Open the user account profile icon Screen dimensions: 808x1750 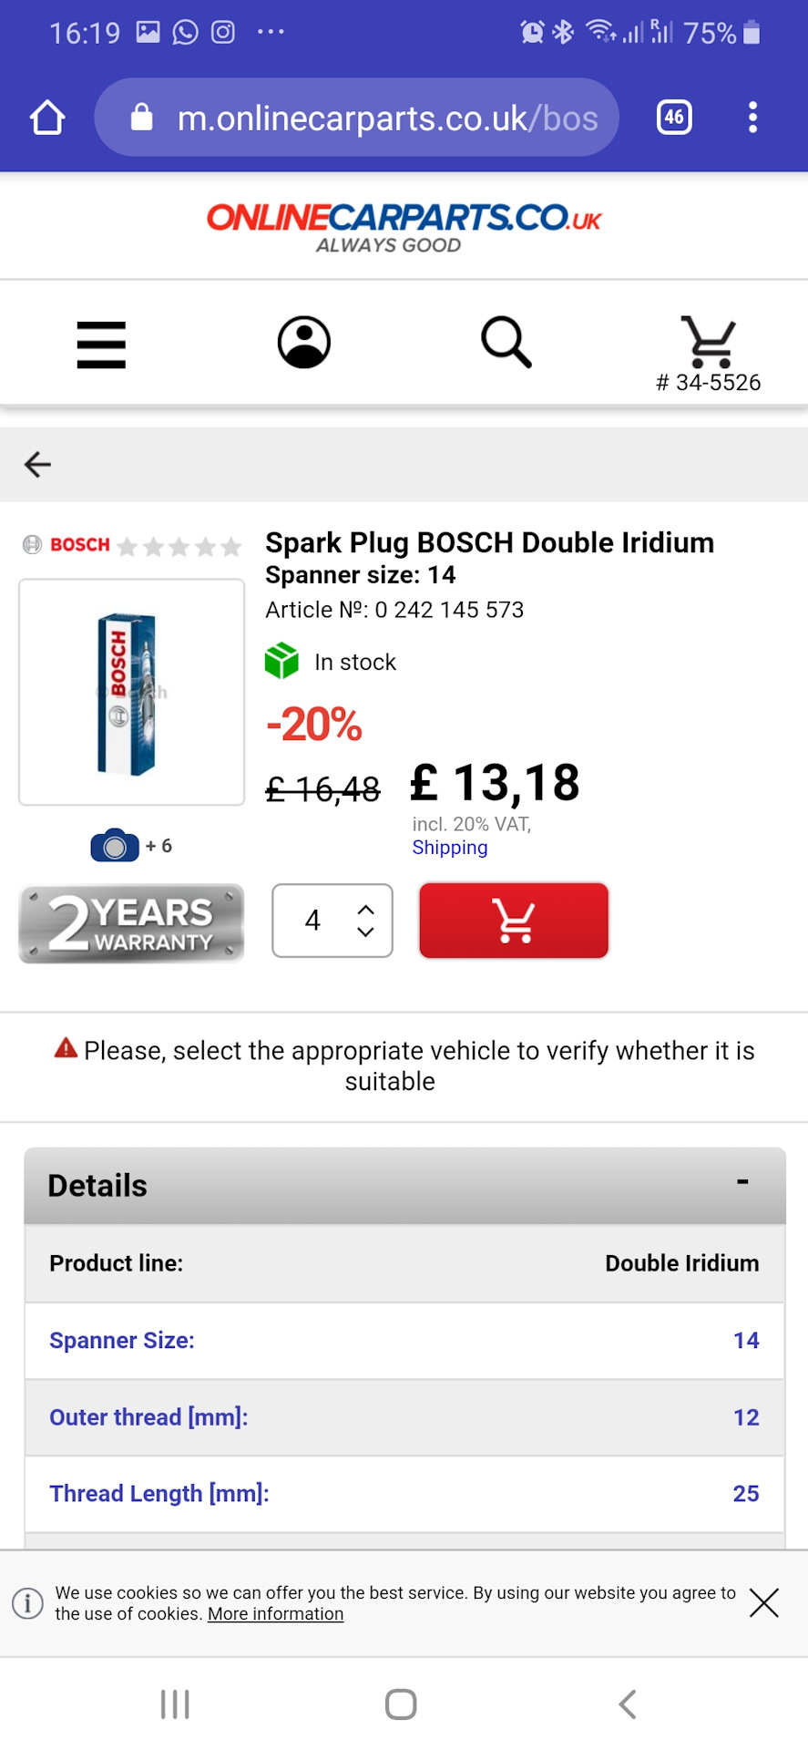point(303,343)
